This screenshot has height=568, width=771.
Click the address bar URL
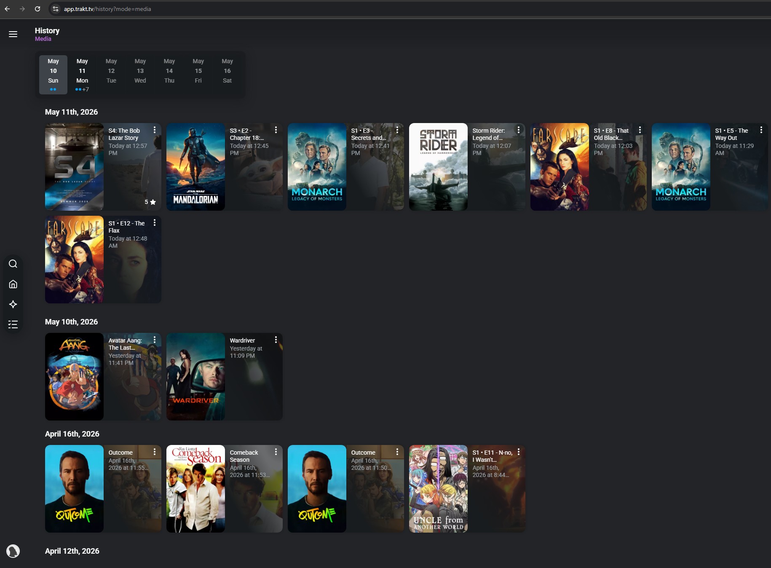click(107, 9)
